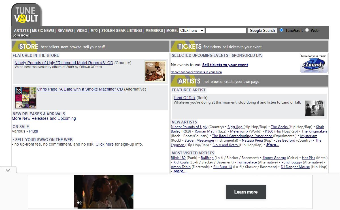The image size is (340, 210).
Task: Open most visited artist Amon Tobin
Action: (181, 167)
